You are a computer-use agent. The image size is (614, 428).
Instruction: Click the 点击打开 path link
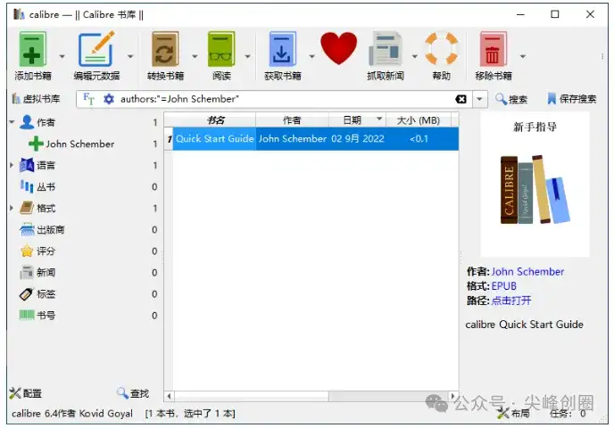tap(511, 300)
